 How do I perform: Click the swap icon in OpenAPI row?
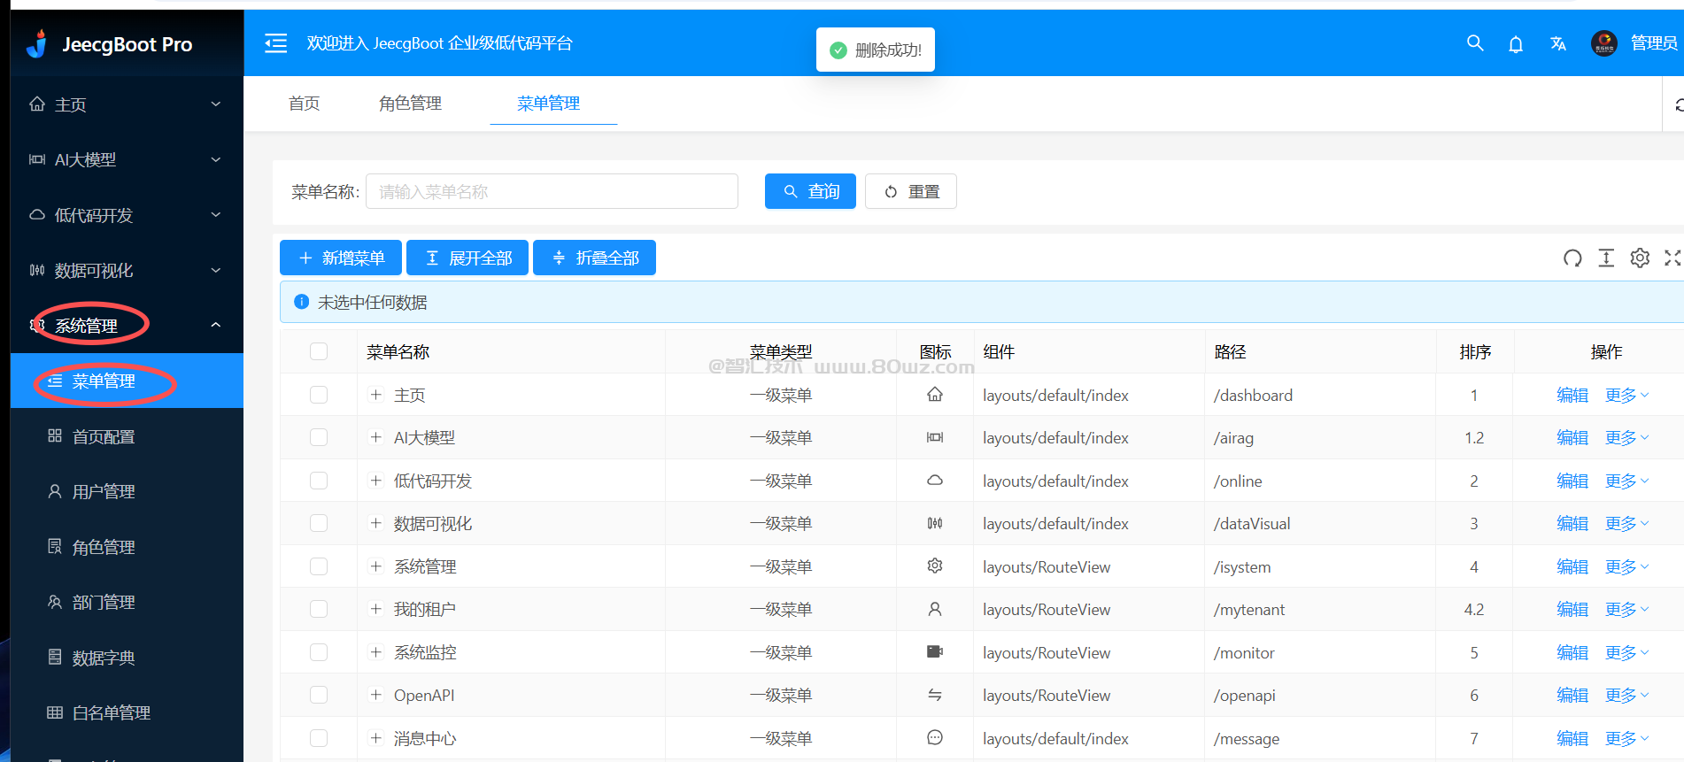935,695
